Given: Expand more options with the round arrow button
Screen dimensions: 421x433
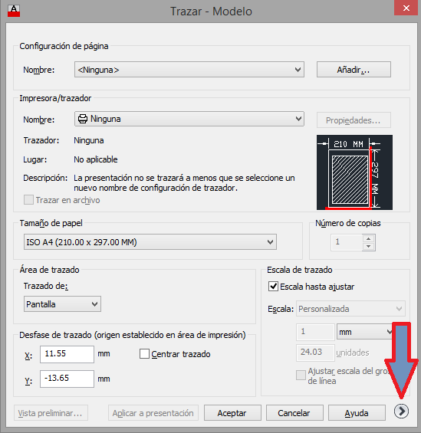Looking at the screenshot, I should (401, 412).
